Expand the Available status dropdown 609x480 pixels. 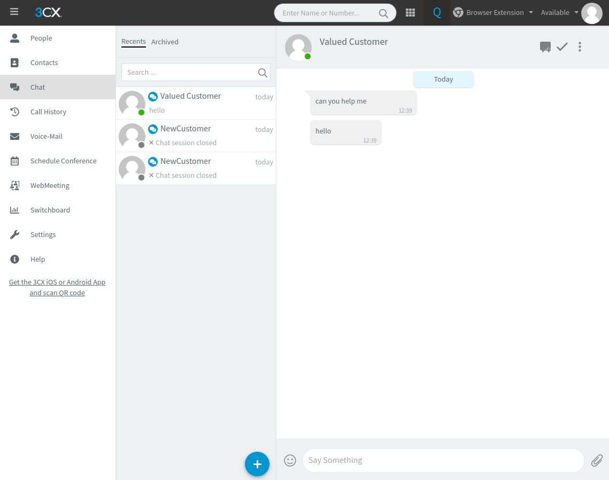(x=576, y=12)
